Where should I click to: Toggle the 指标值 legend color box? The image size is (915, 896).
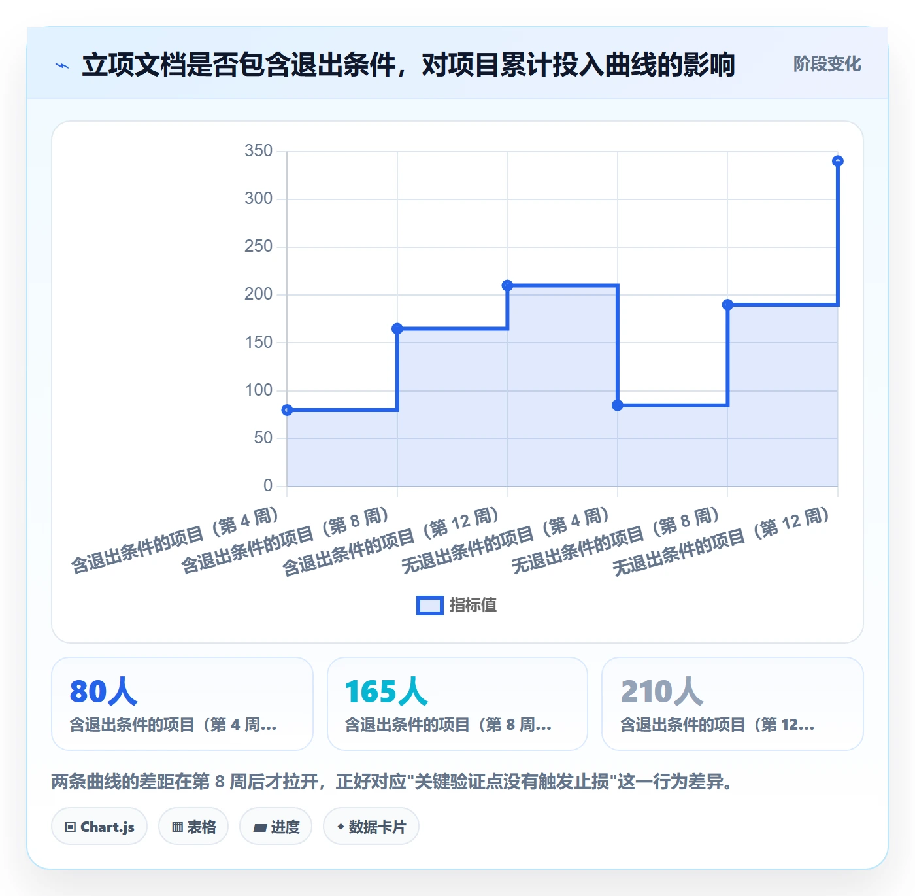(430, 606)
